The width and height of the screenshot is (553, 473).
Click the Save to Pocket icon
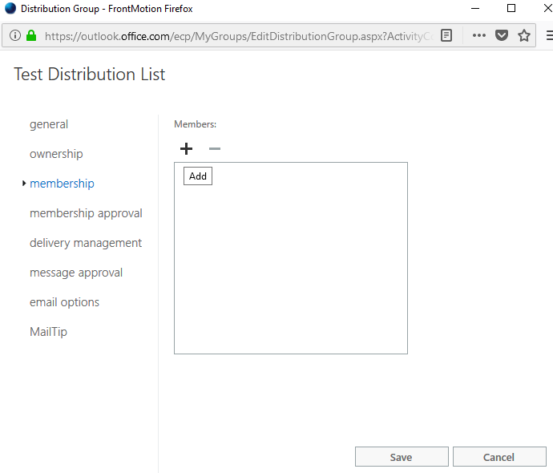click(x=502, y=36)
